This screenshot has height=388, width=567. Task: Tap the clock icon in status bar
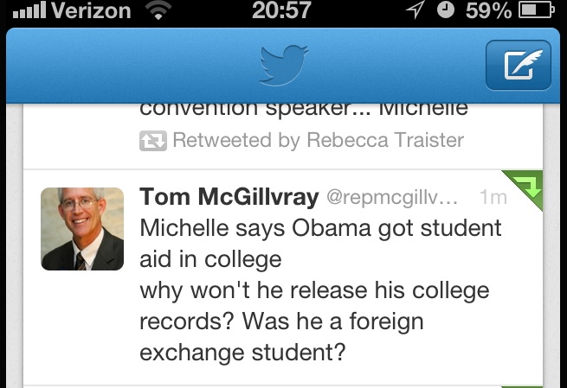445,11
